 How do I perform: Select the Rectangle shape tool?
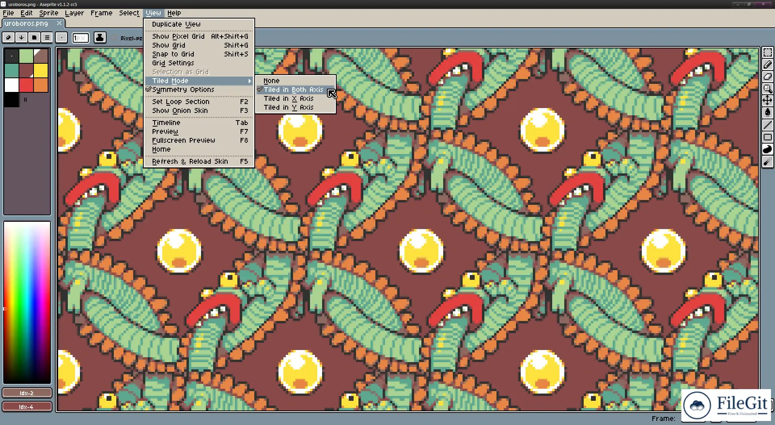point(767,137)
